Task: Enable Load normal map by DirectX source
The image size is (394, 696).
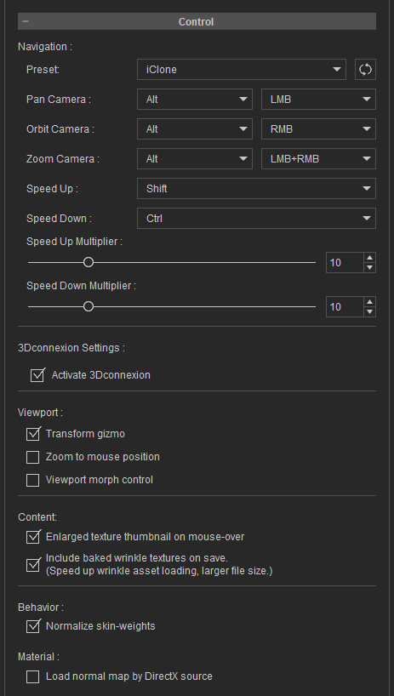Action: pyautogui.click(x=33, y=677)
